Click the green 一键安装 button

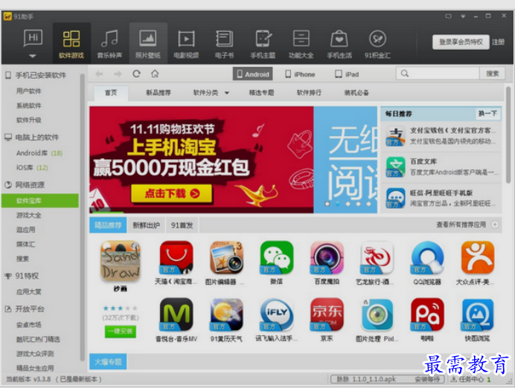(x=121, y=332)
